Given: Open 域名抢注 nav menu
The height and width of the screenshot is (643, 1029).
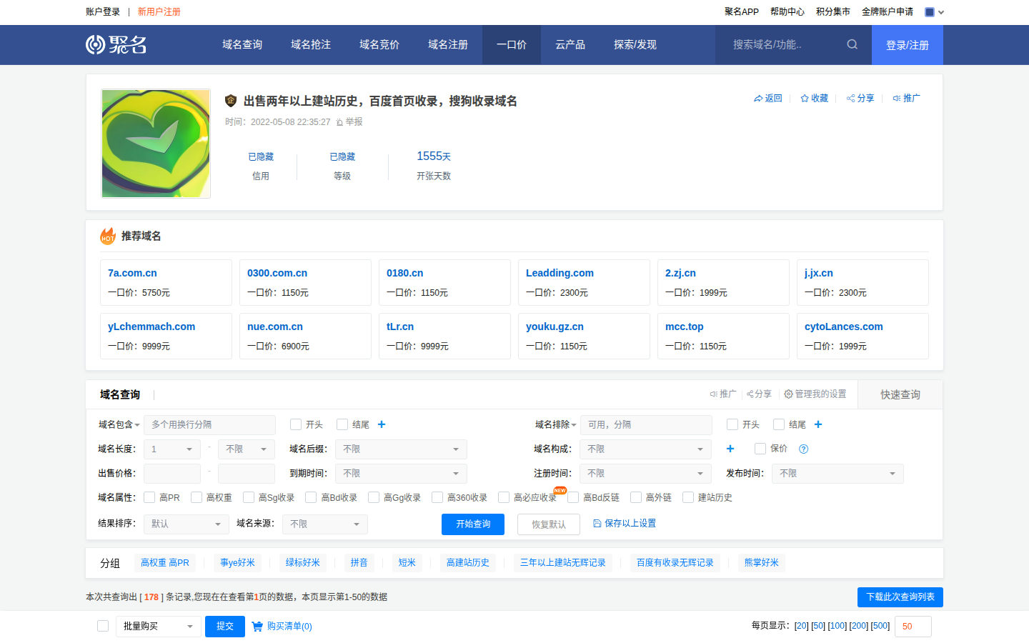Looking at the screenshot, I should [x=311, y=45].
